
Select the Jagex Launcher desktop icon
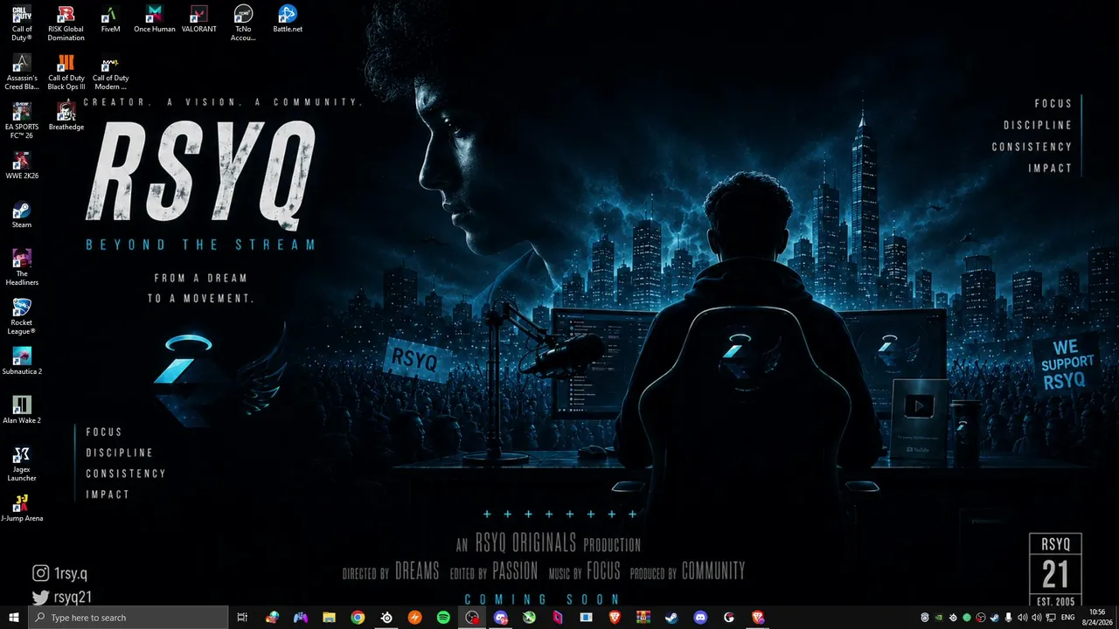[x=22, y=464]
